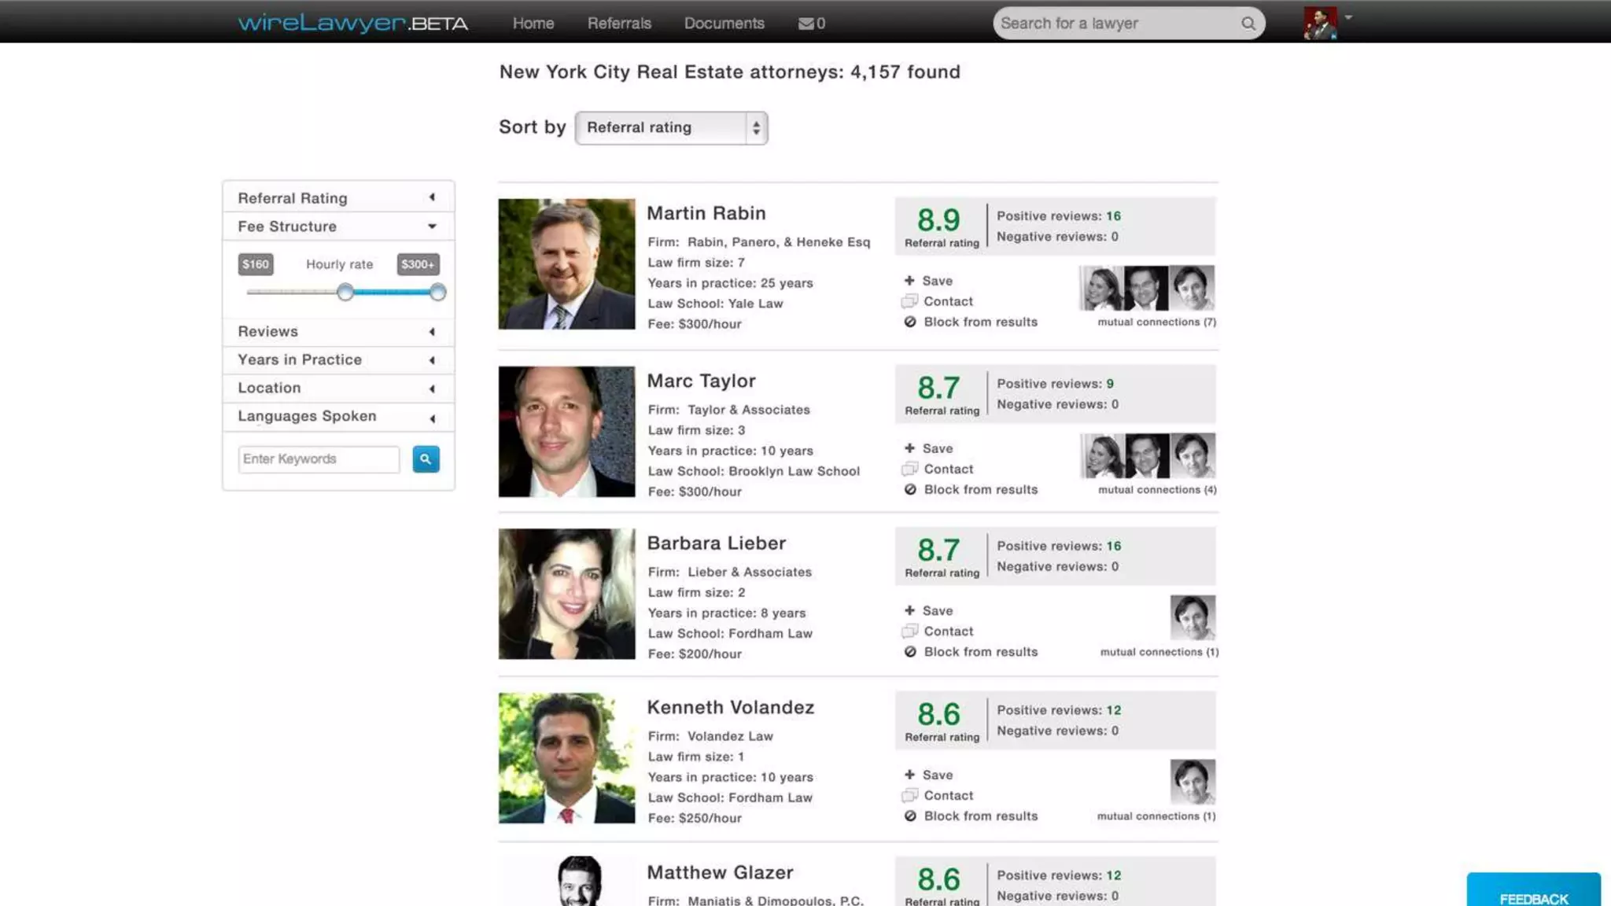Open the user avatar account menu
1611x906 pixels.
pos(1322,24)
